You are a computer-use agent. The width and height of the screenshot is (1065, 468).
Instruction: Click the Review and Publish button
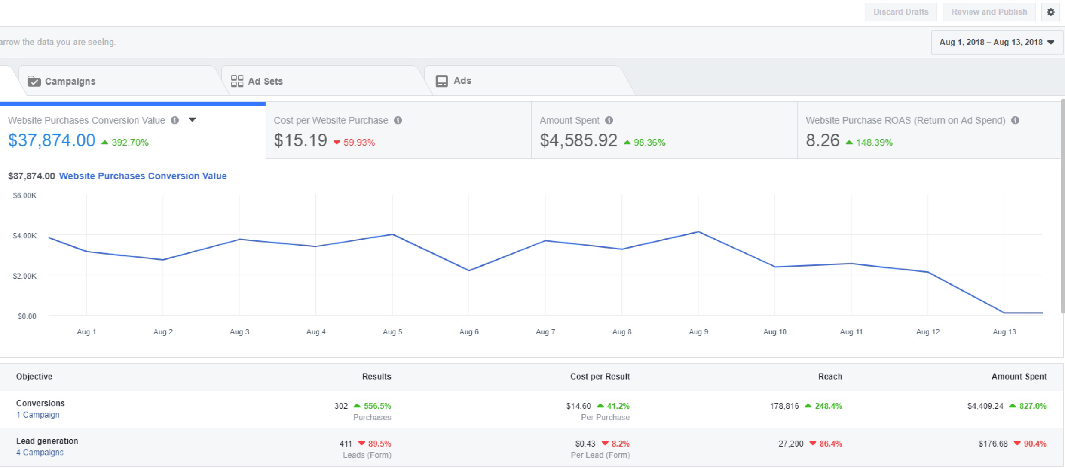pos(989,12)
